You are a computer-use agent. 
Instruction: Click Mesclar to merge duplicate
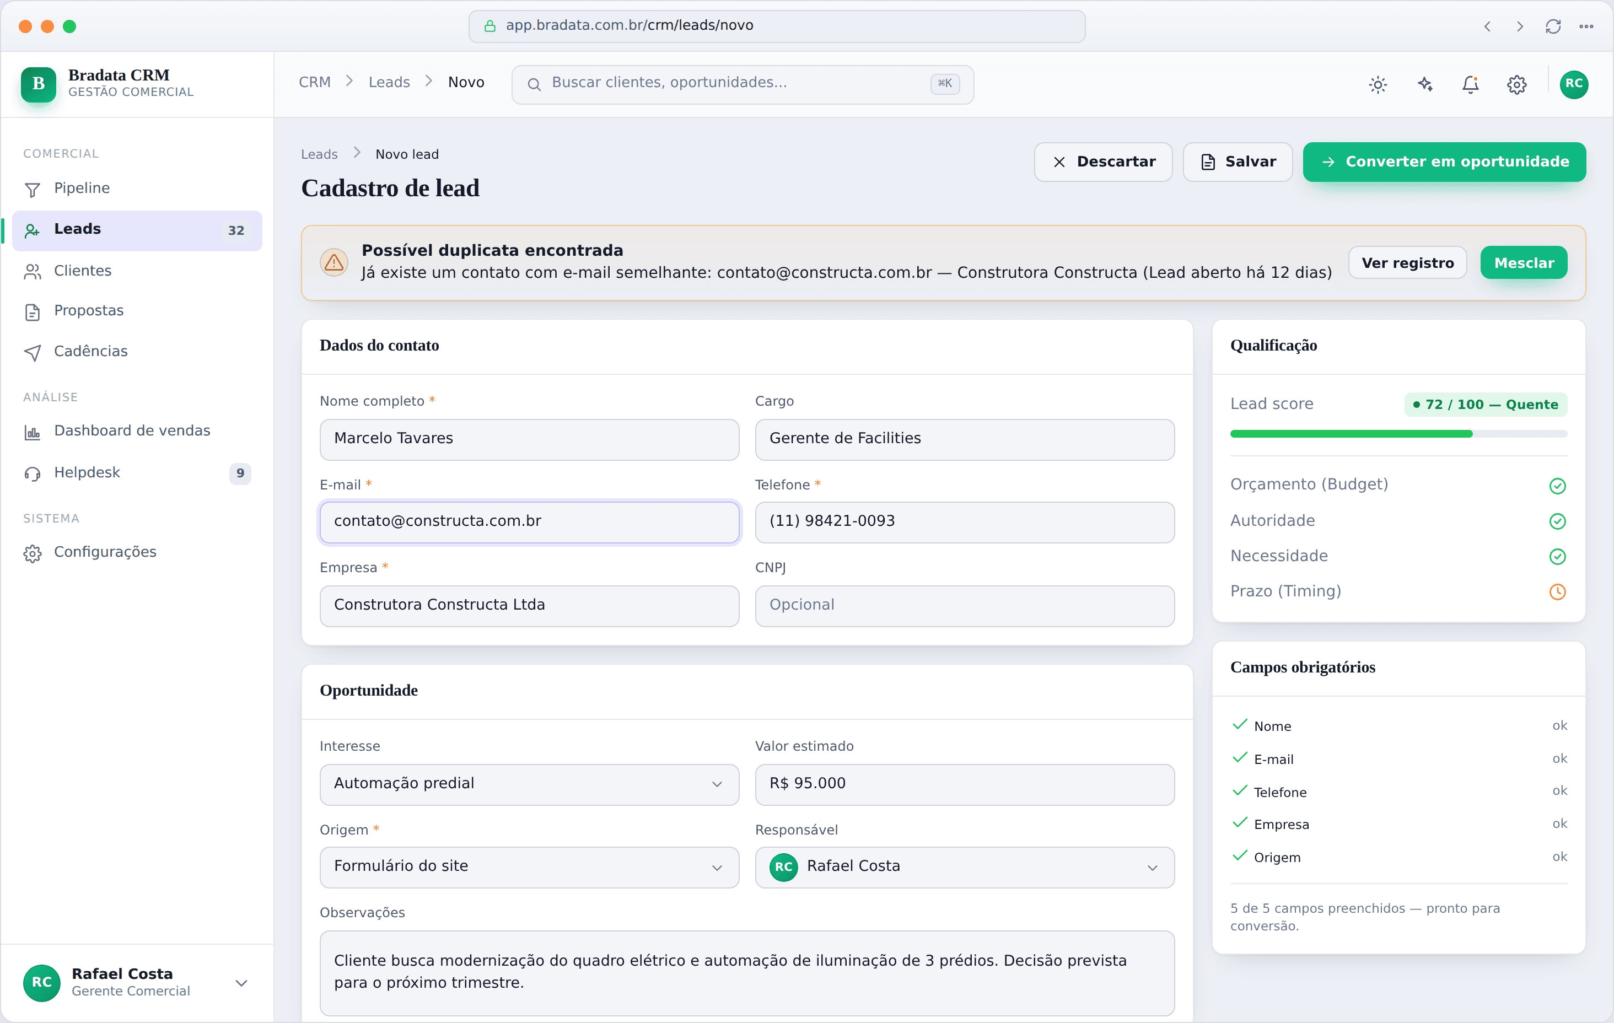point(1524,262)
